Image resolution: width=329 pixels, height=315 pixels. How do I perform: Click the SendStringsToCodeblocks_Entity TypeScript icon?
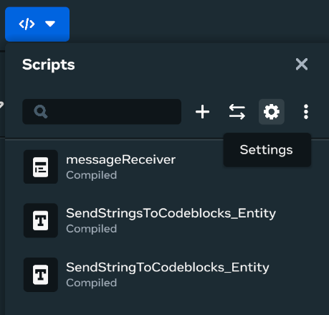[x=41, y=220]
